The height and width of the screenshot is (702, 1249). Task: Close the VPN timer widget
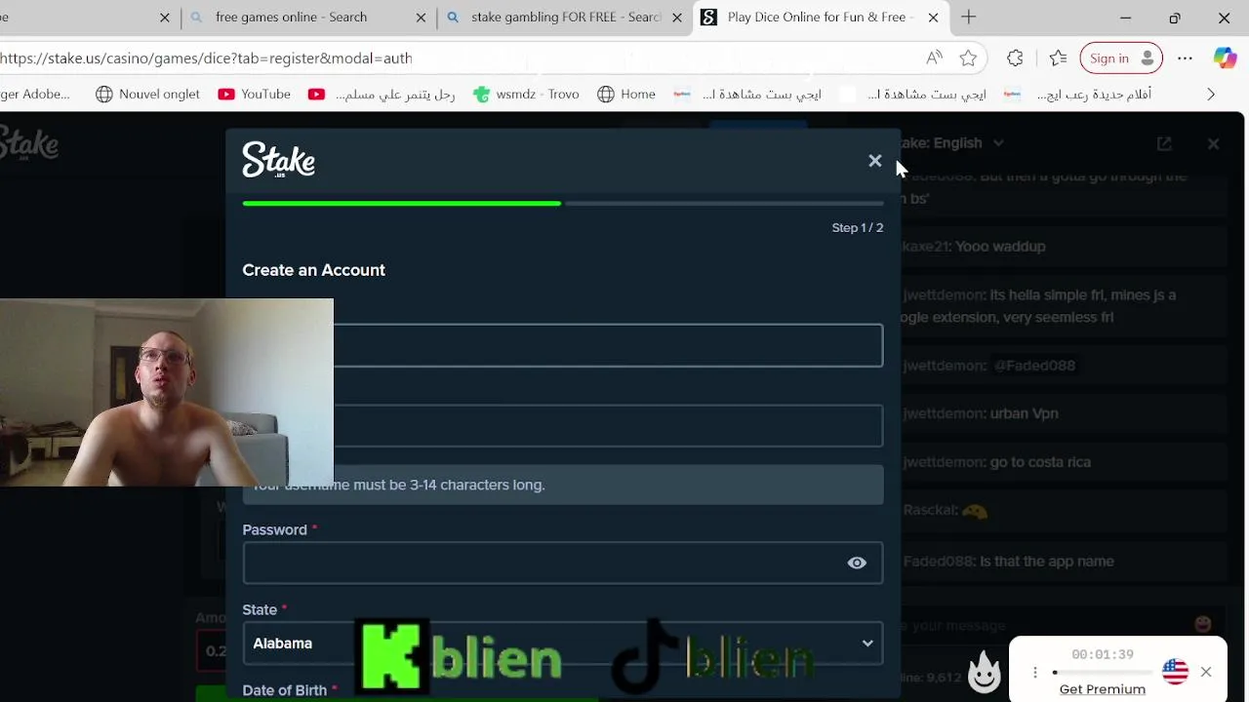coord(1206,672)
